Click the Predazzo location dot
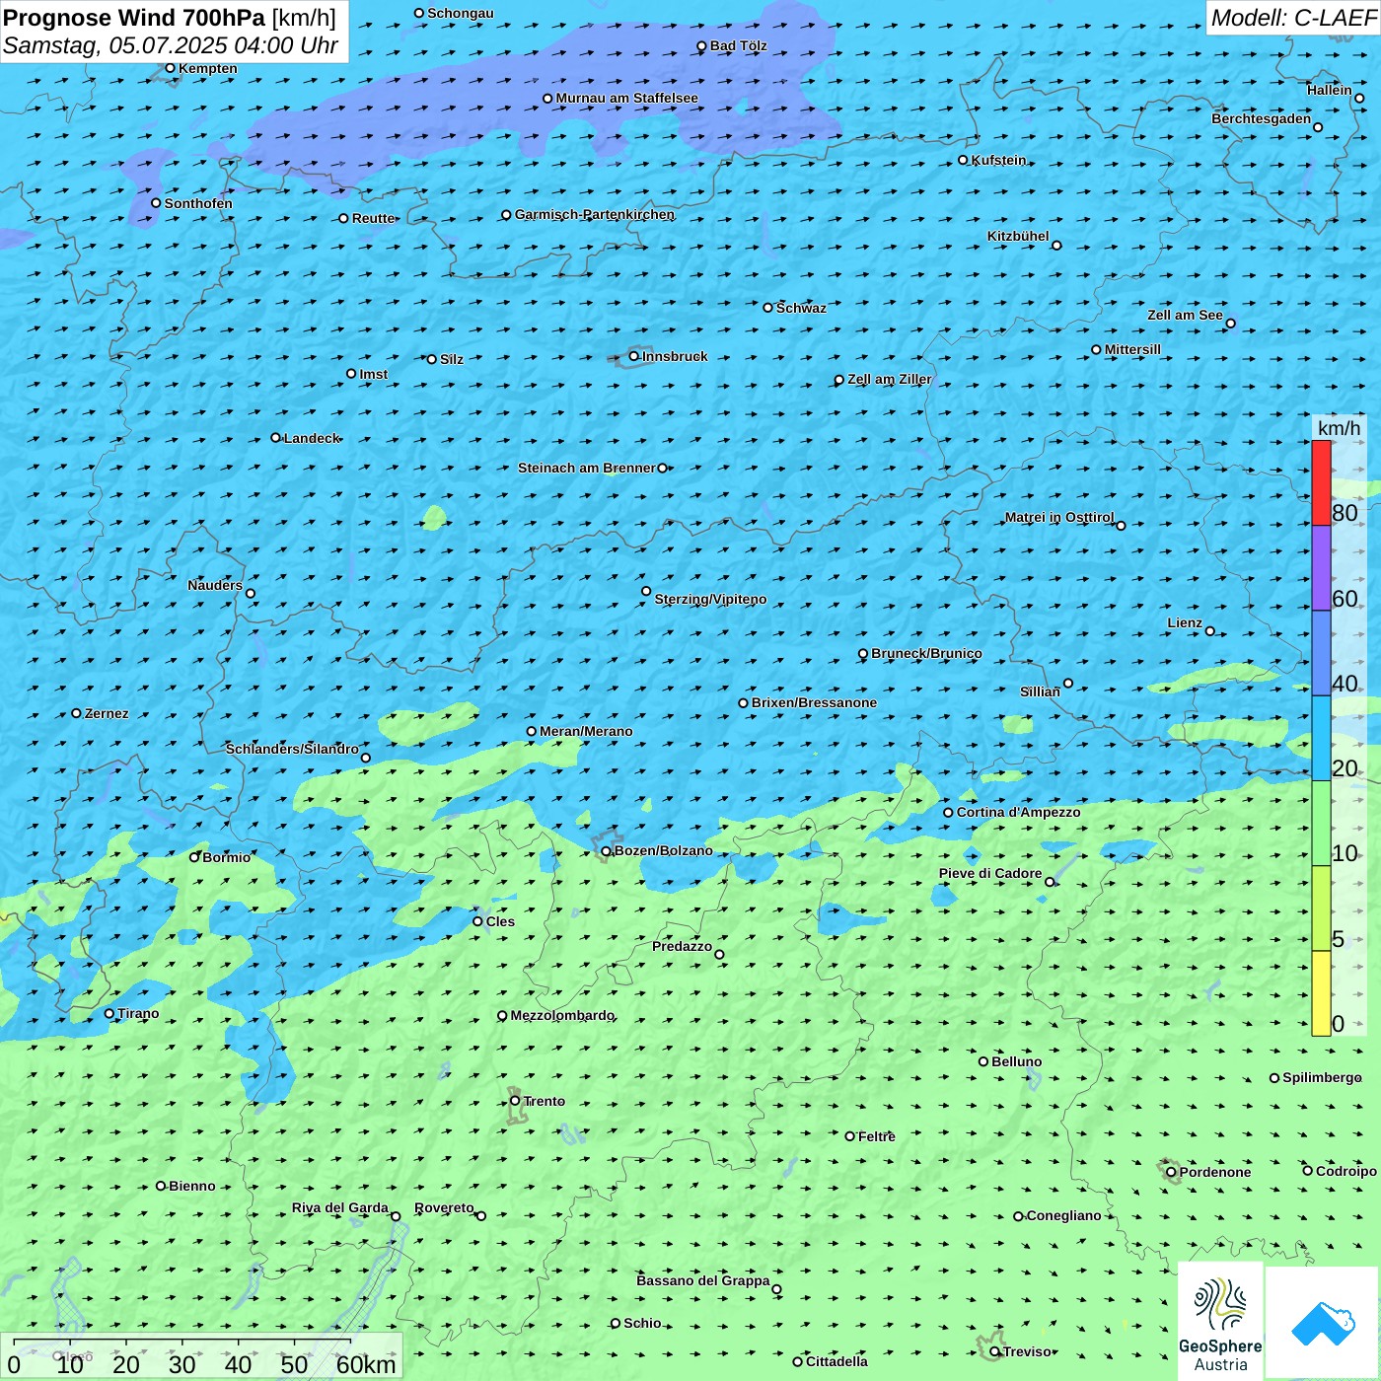1381x1381 pixels. point(719,954)
